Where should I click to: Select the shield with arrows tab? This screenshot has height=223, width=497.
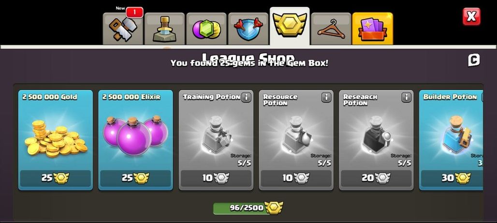pos(248,29)
